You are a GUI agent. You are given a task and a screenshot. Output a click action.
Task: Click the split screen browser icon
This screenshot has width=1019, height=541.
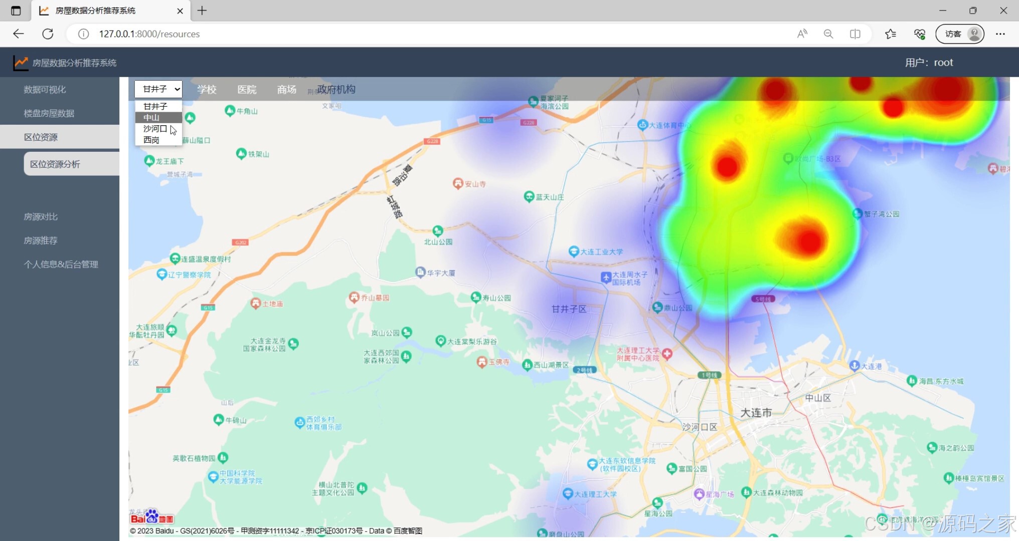[855, 34]
